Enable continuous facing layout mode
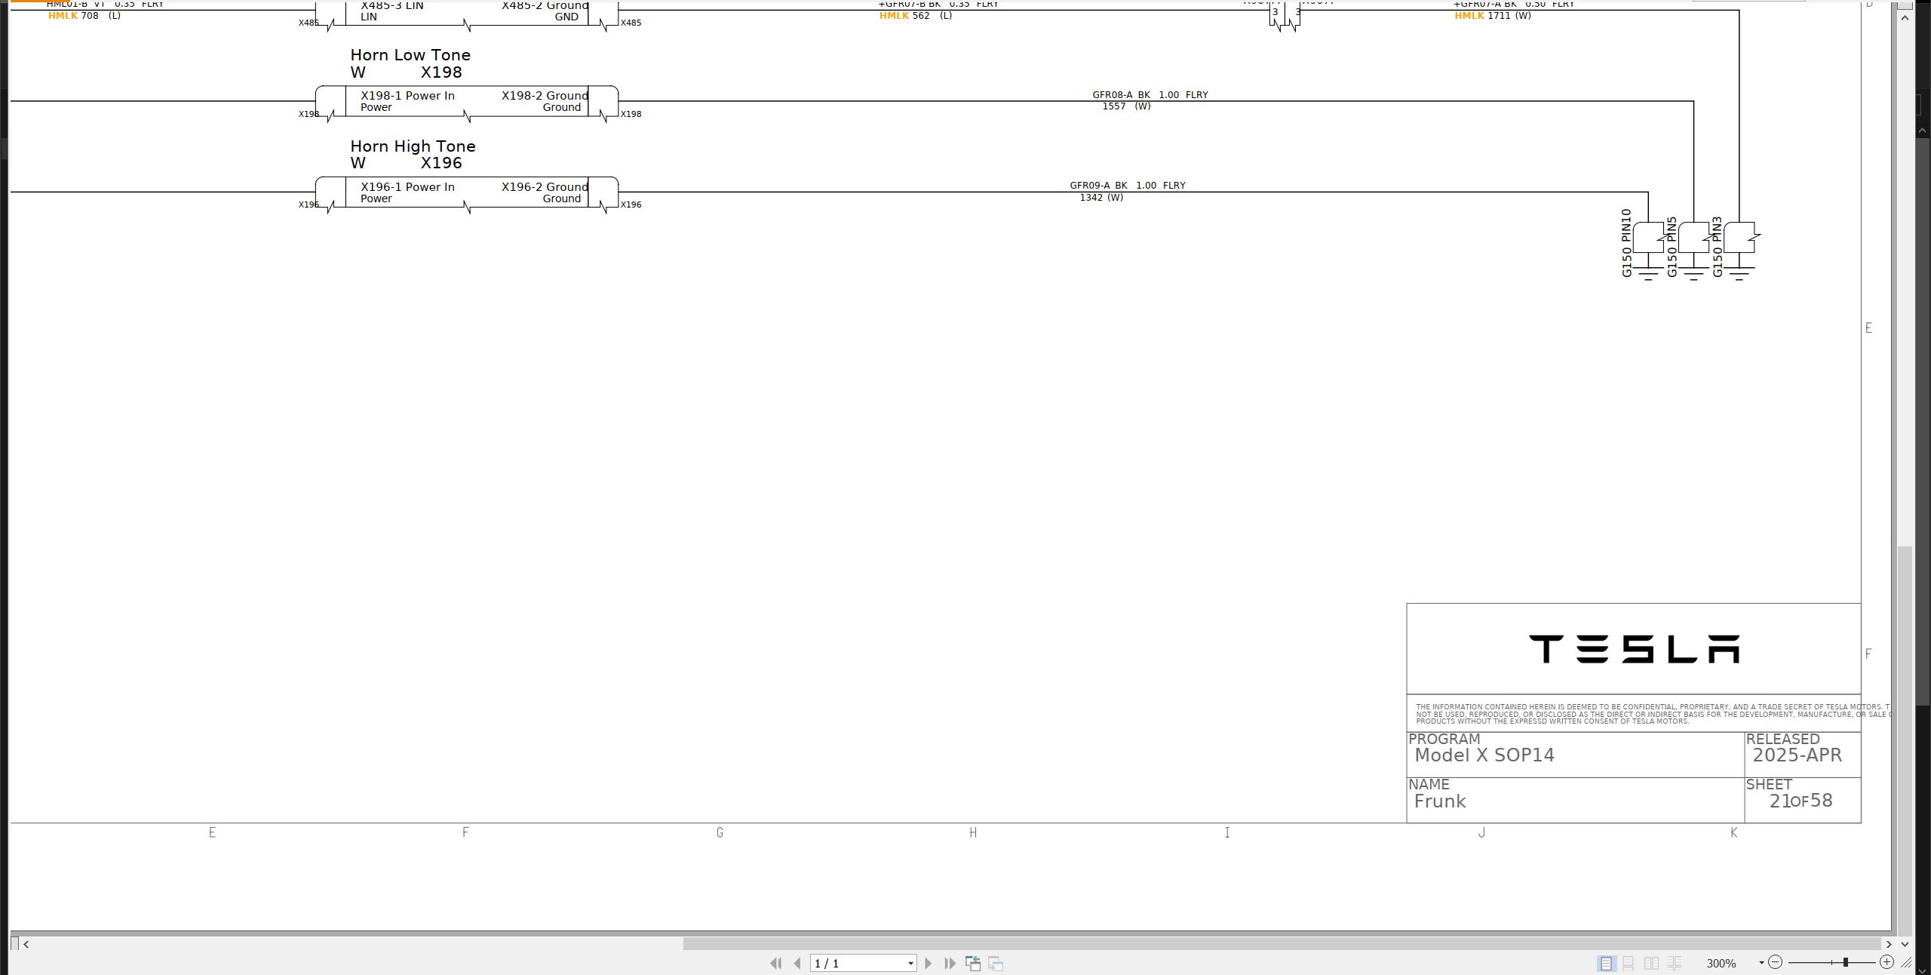 click(x=1674, y=963)
